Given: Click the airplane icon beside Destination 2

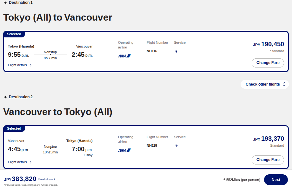Looking at the screenshot, I should click(5, 97).
